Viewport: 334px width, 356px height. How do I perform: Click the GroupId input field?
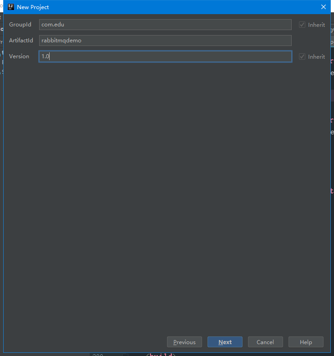165,25
